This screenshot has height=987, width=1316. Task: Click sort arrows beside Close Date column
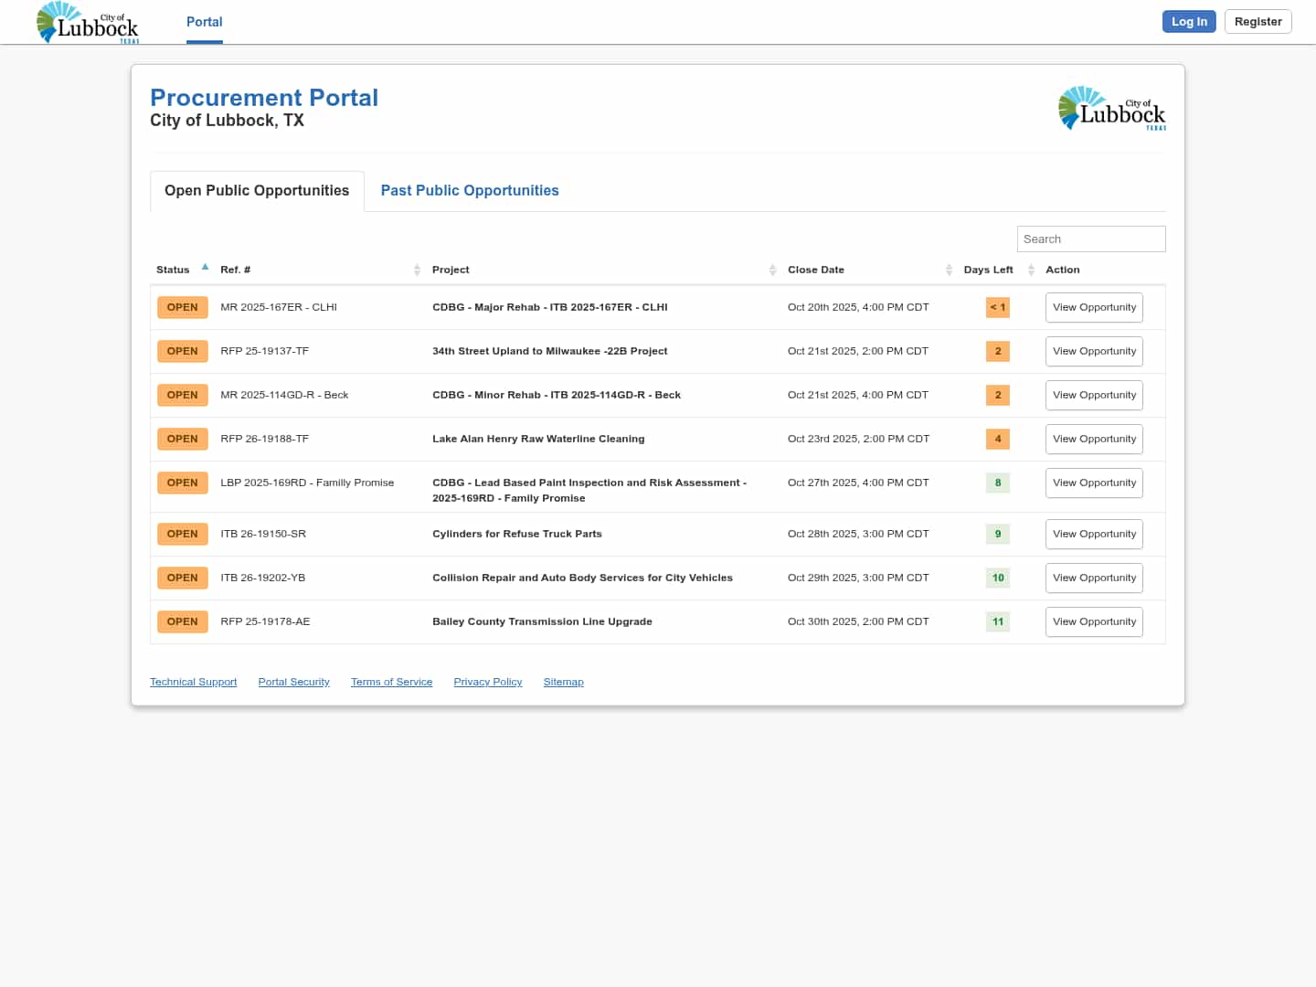pyautogui.click(x=949, y=270)
